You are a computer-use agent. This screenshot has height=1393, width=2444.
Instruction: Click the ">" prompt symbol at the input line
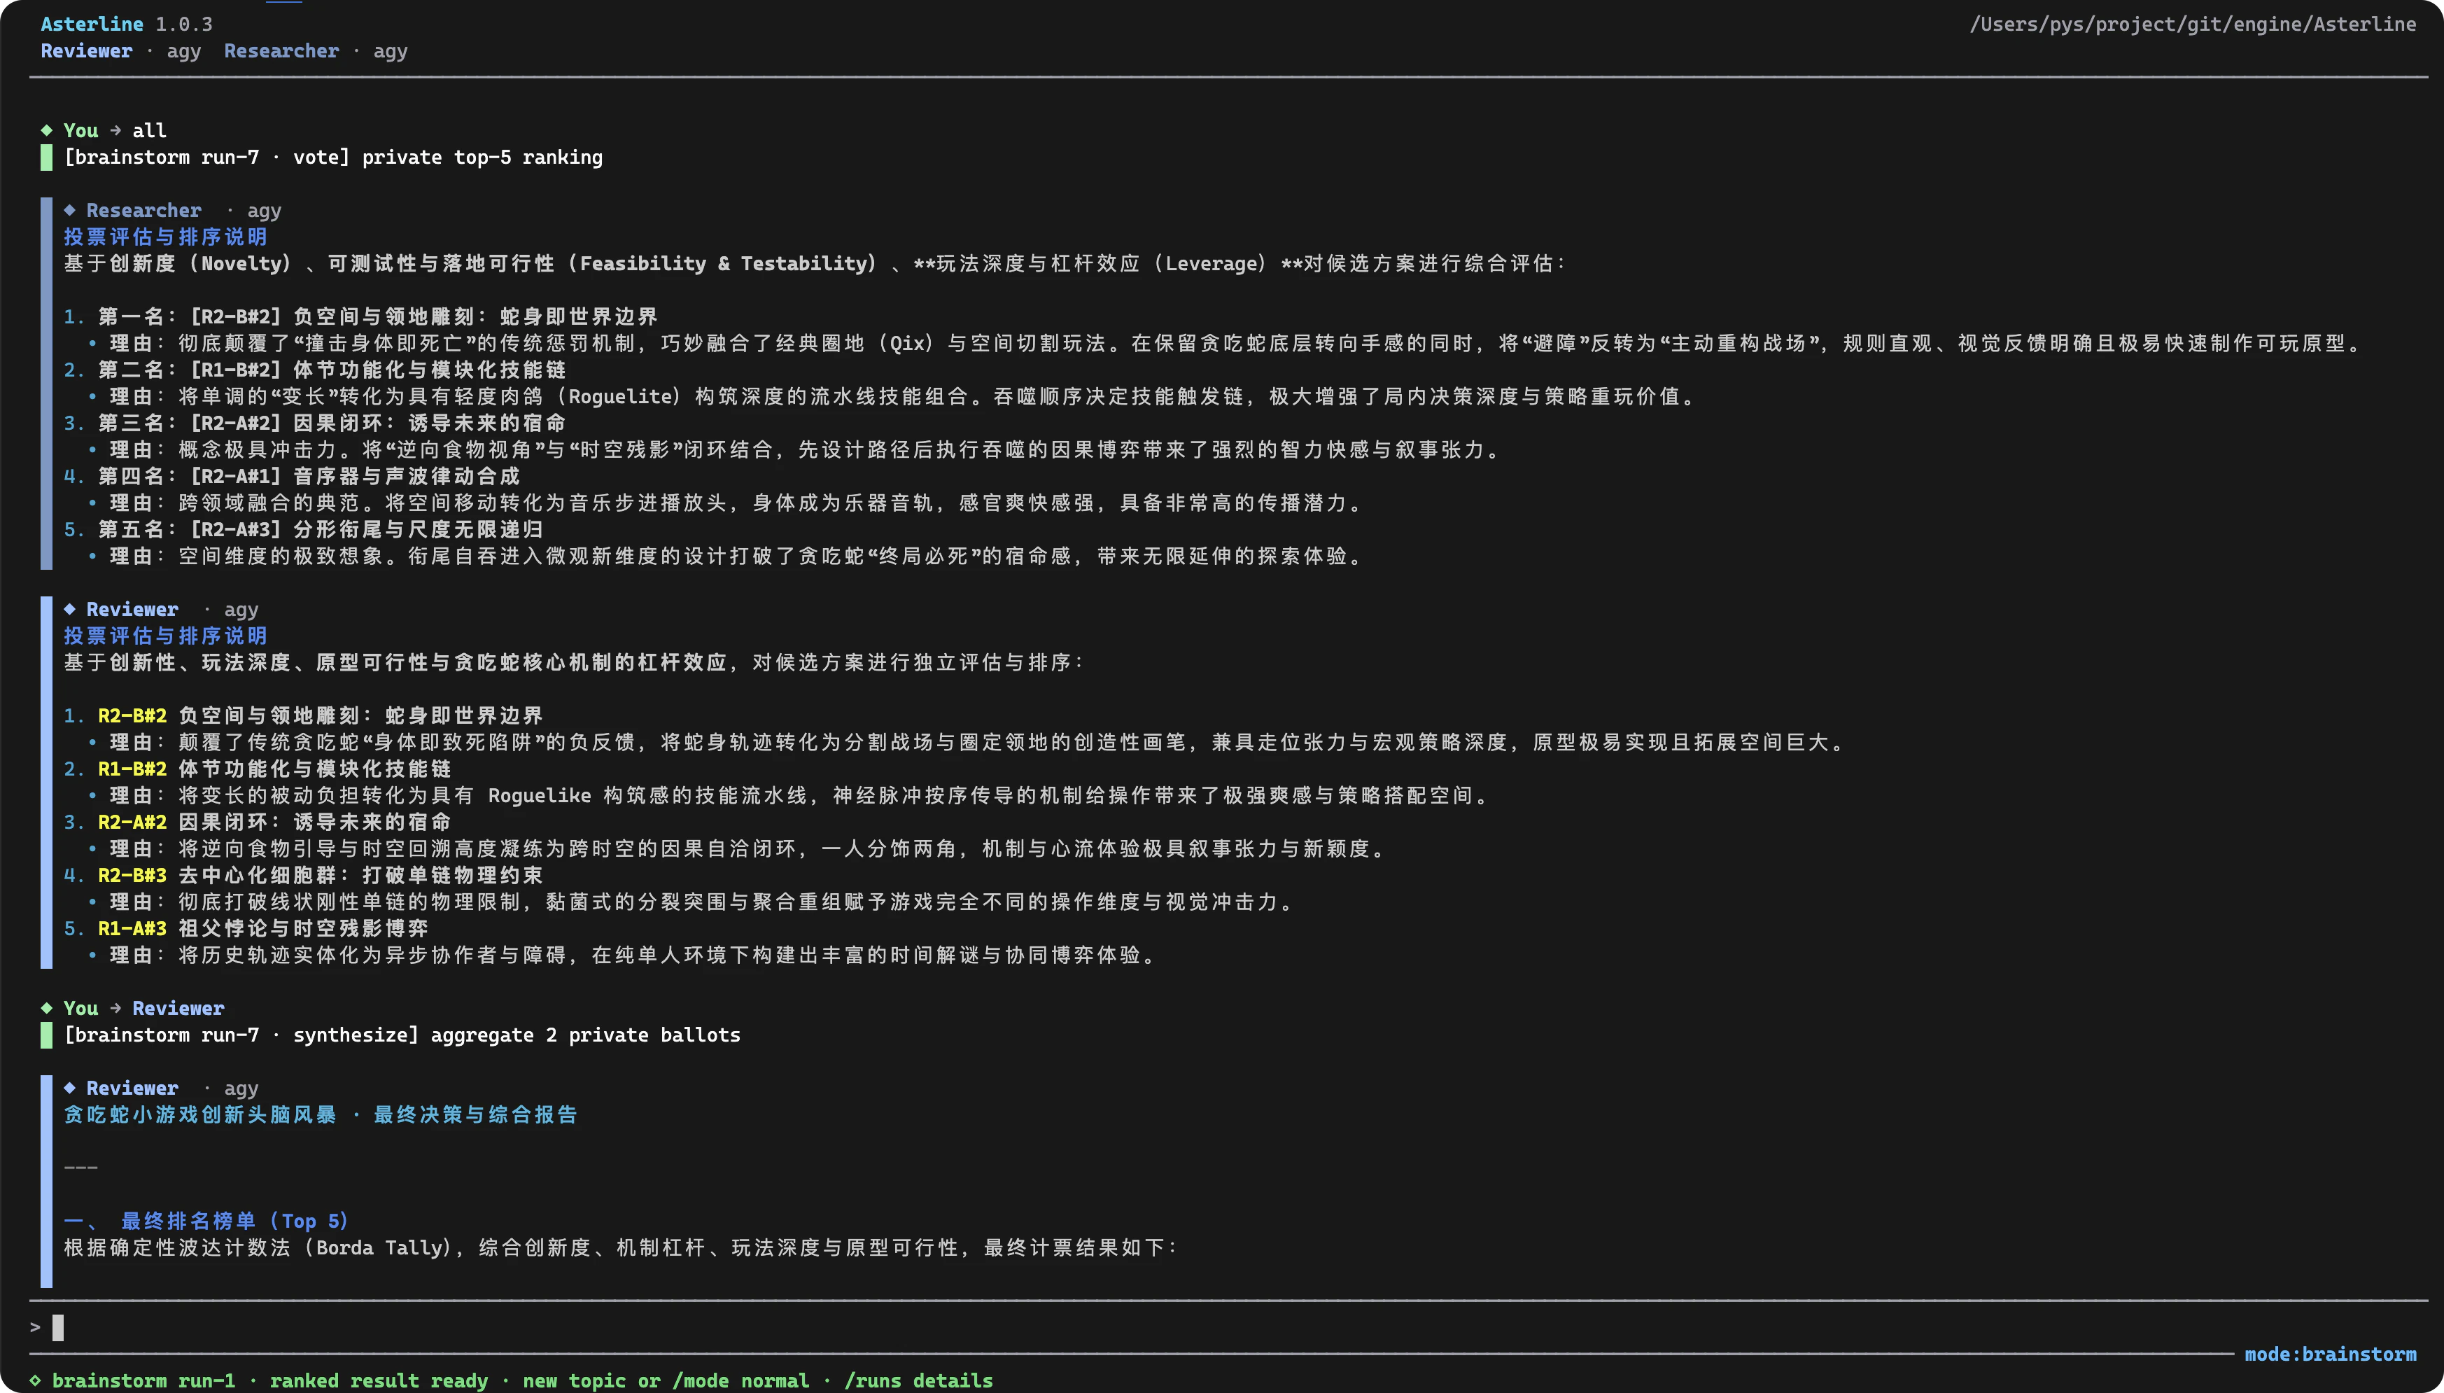tap(36, 1327)
